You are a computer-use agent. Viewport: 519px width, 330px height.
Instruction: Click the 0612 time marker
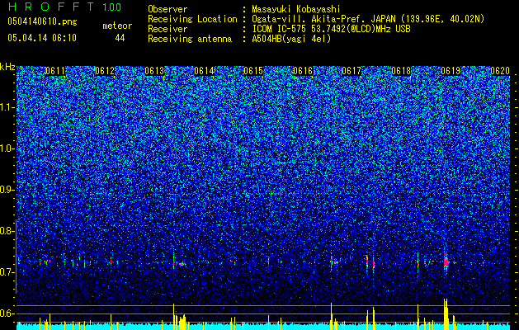[105, 71]
